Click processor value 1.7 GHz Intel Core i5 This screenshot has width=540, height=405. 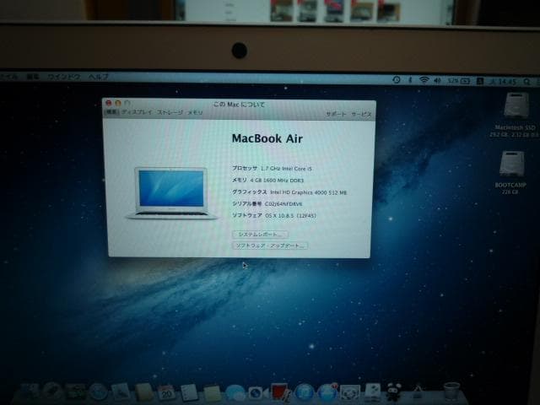[x=286, y=169]
